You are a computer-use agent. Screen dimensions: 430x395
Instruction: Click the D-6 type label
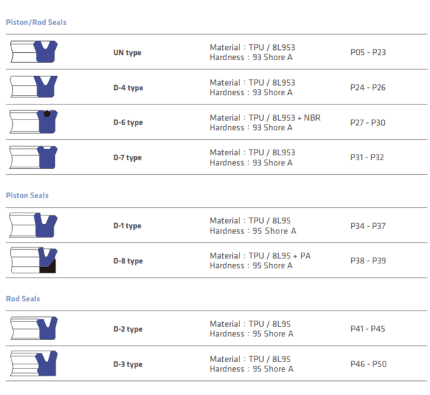pos(128,122)
